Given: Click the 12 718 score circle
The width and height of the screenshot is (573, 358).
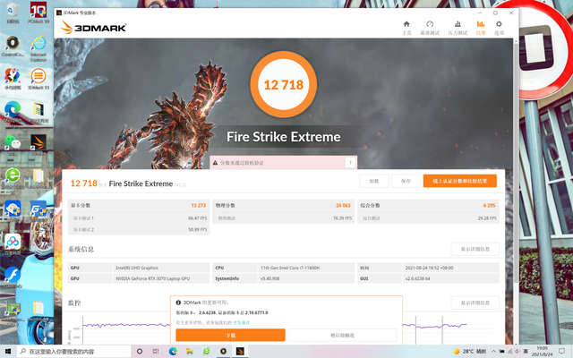Looking at the screenshot, I should [284, 84].
